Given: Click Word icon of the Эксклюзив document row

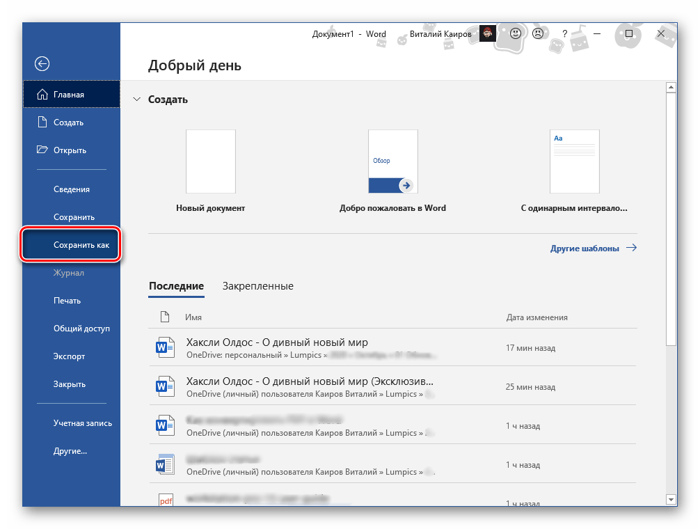Looking at the screenshot, I should (x=165, y=386).
